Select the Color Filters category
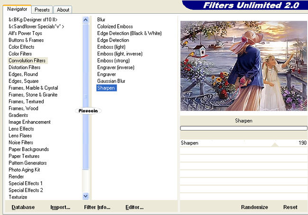The width and height of the screenshot is (308, 215). [x=20, y=54]
